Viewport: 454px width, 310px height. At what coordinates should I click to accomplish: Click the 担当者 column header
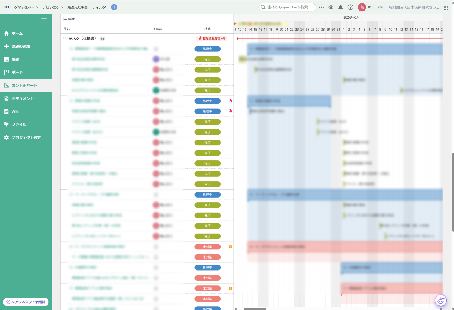[157, 29]
